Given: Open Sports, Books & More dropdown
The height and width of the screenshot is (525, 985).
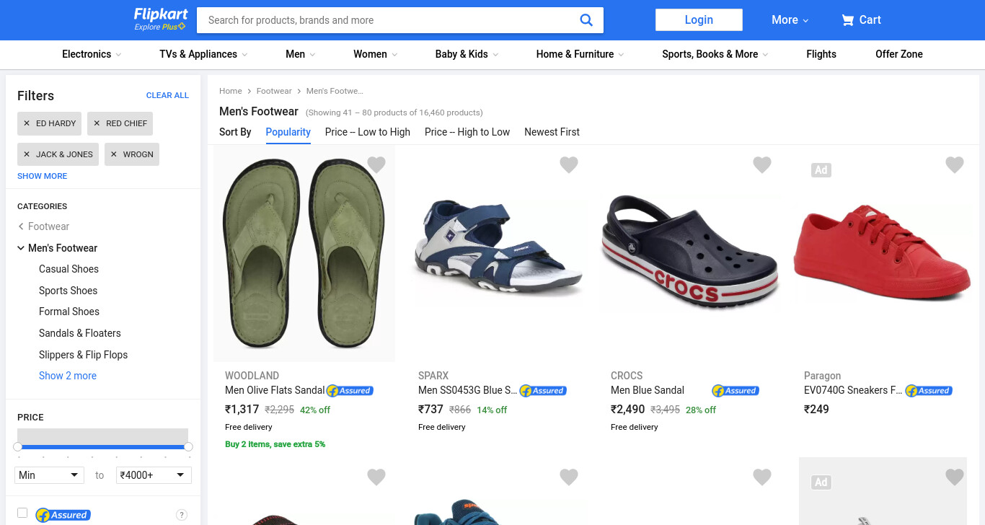Looking at the screenshot, I should coord(715,54).
